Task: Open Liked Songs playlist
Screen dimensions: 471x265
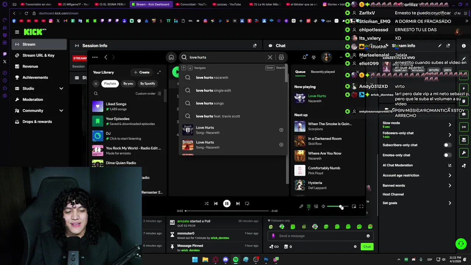Action: (127, 106)
